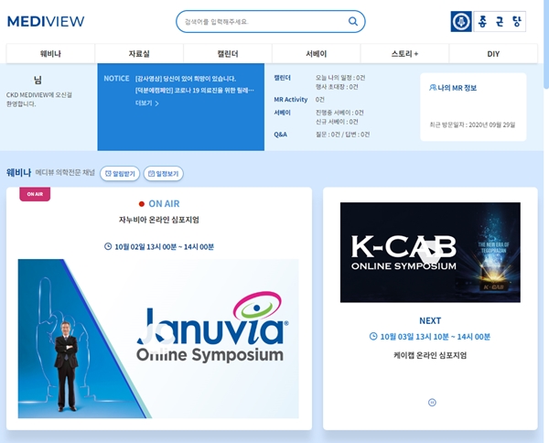Click clock icon beside 10월 02일 schedule

(108, 246)
